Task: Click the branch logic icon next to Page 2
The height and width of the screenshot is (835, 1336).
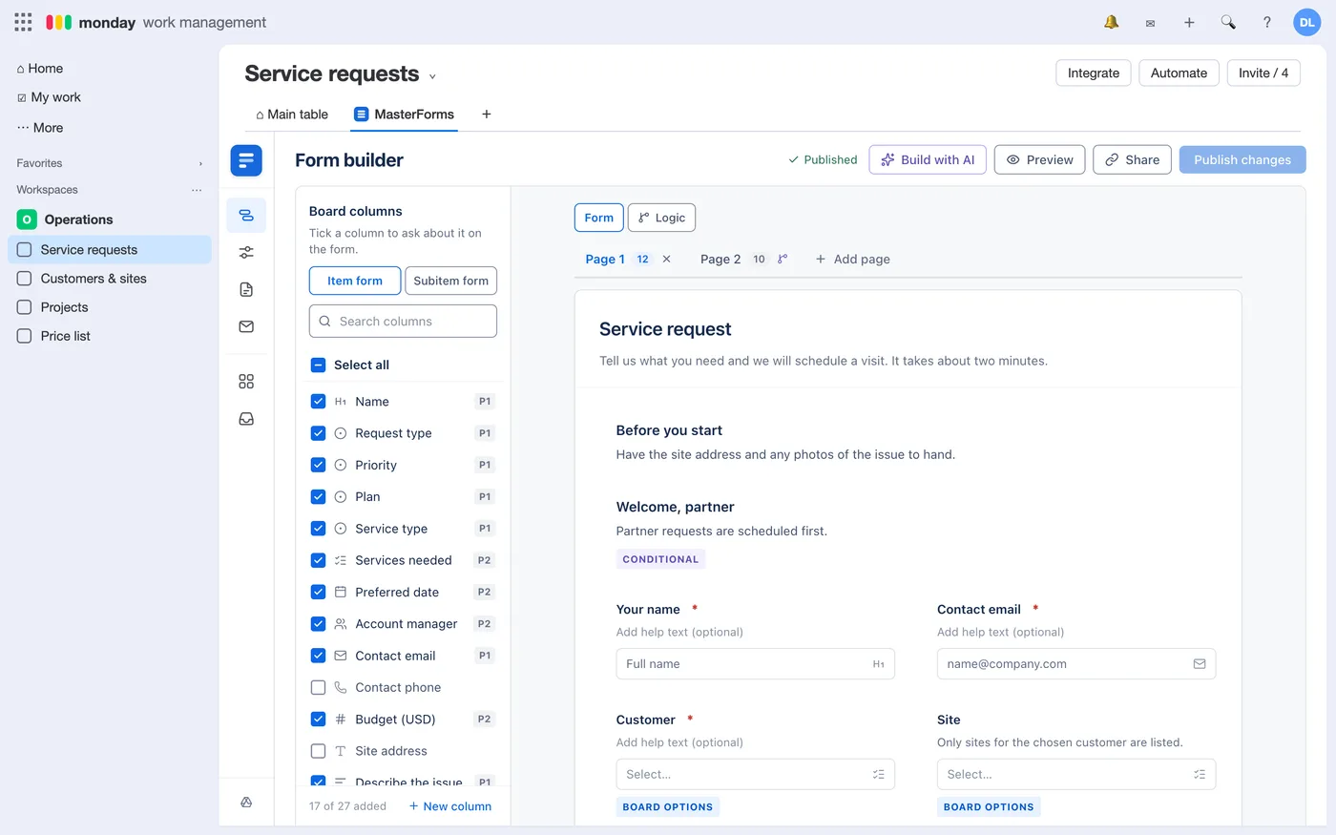Action: (783, 259)
